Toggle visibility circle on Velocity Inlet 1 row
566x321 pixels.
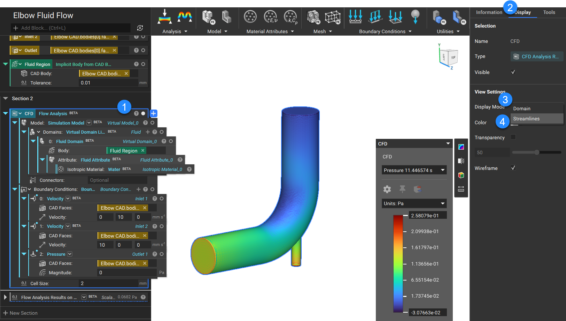(162, 199)
